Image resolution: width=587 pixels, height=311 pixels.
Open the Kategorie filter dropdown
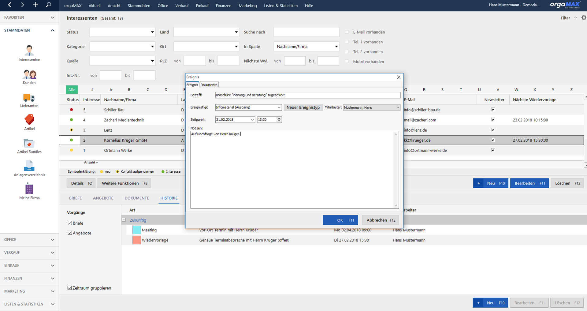[x=152, y=47]
